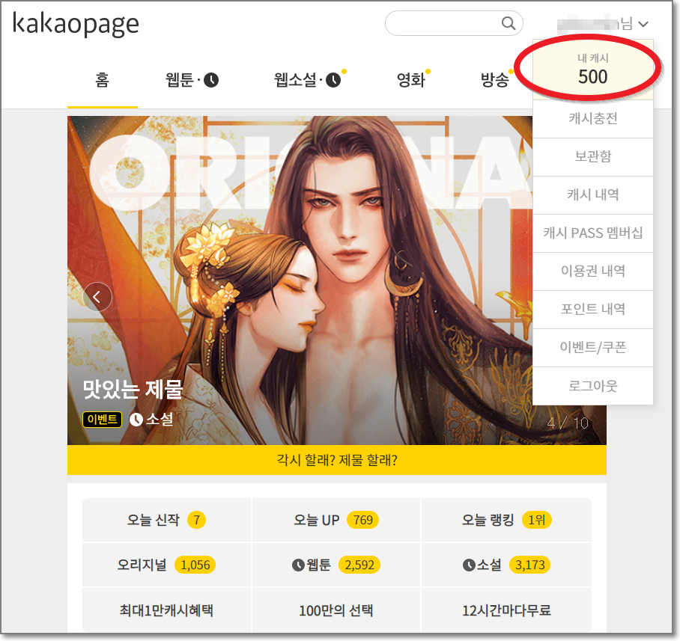Open 오리지널 category

click(x=166, y=565)
